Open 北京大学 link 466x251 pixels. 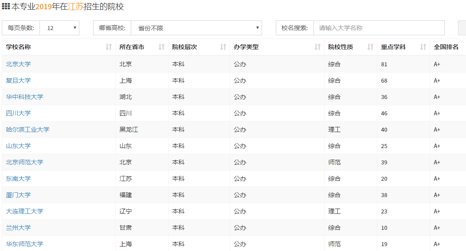[18, 64]
